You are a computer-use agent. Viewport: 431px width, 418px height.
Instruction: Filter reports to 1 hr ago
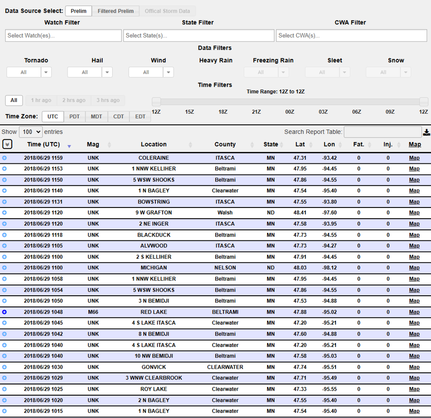[x=41, y=100]
